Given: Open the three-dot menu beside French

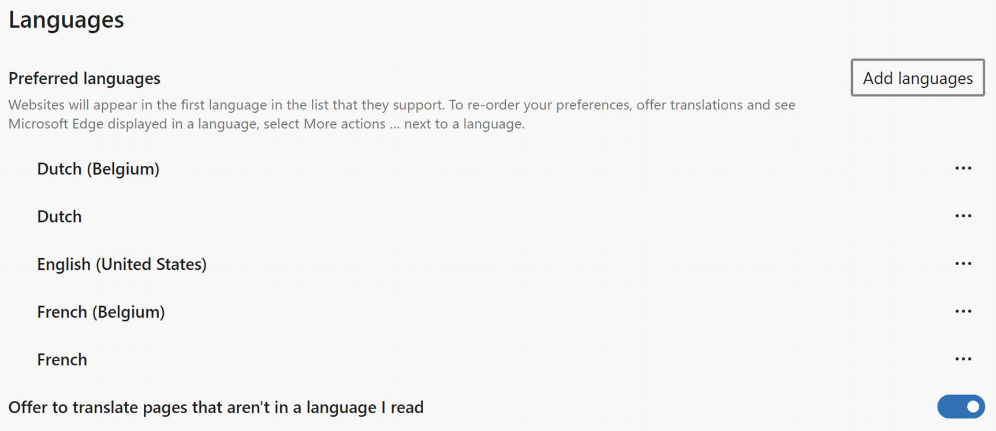Looking at the screenshot, I should point(963,359).
